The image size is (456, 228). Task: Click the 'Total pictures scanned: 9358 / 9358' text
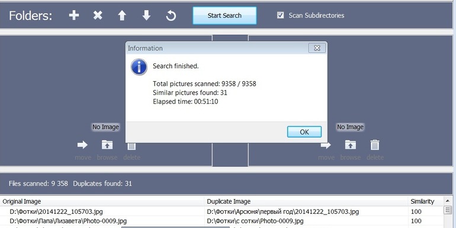204,84
